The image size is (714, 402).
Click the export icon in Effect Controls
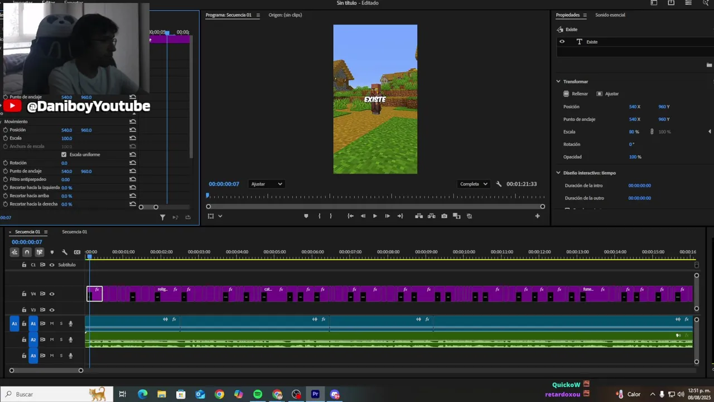click(188, 217)
